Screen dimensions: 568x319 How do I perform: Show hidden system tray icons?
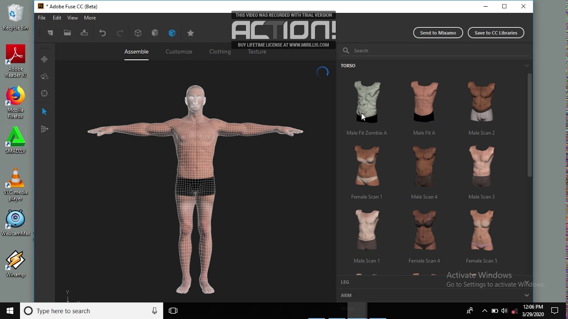[485, 311]
